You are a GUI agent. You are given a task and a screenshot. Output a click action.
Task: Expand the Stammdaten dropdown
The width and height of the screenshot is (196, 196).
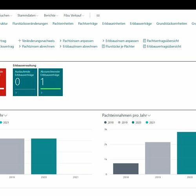pyautogui.click(x=28, y=15)
